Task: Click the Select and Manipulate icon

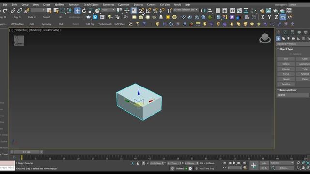Action: tap(127, 11)
